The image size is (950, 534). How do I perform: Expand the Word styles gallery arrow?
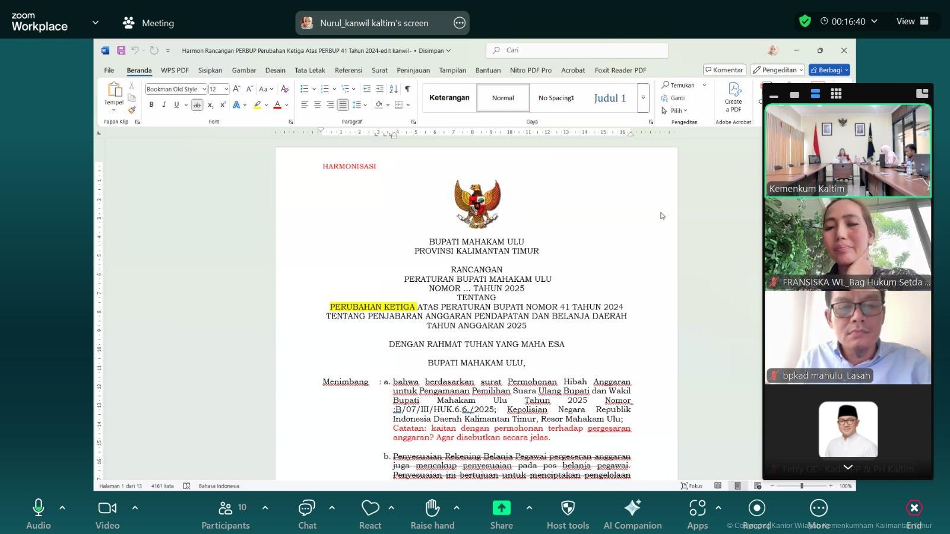(642, 98)
